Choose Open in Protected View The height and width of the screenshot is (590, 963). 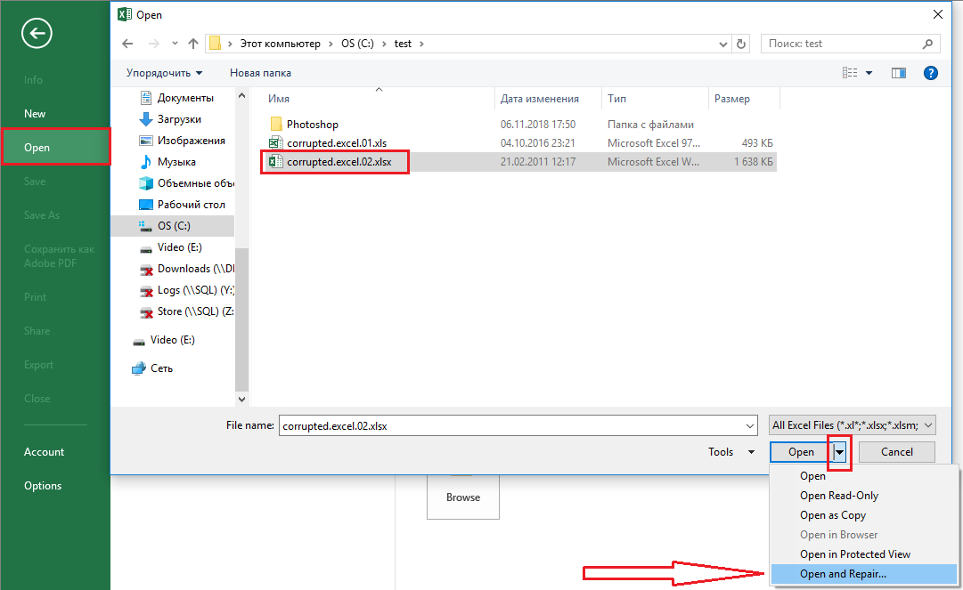click(x=854, y=554)
